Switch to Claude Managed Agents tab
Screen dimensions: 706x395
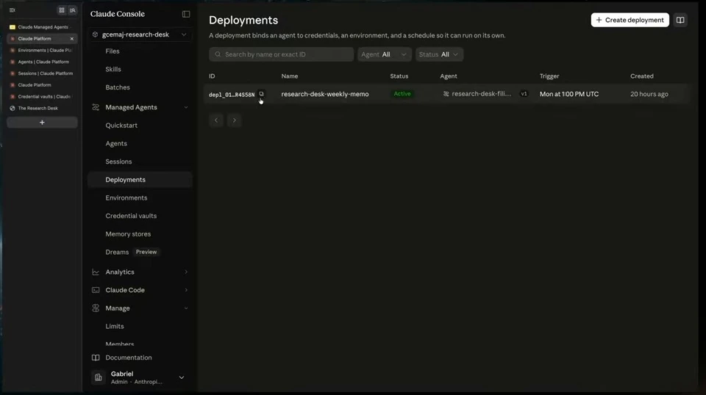43,27
